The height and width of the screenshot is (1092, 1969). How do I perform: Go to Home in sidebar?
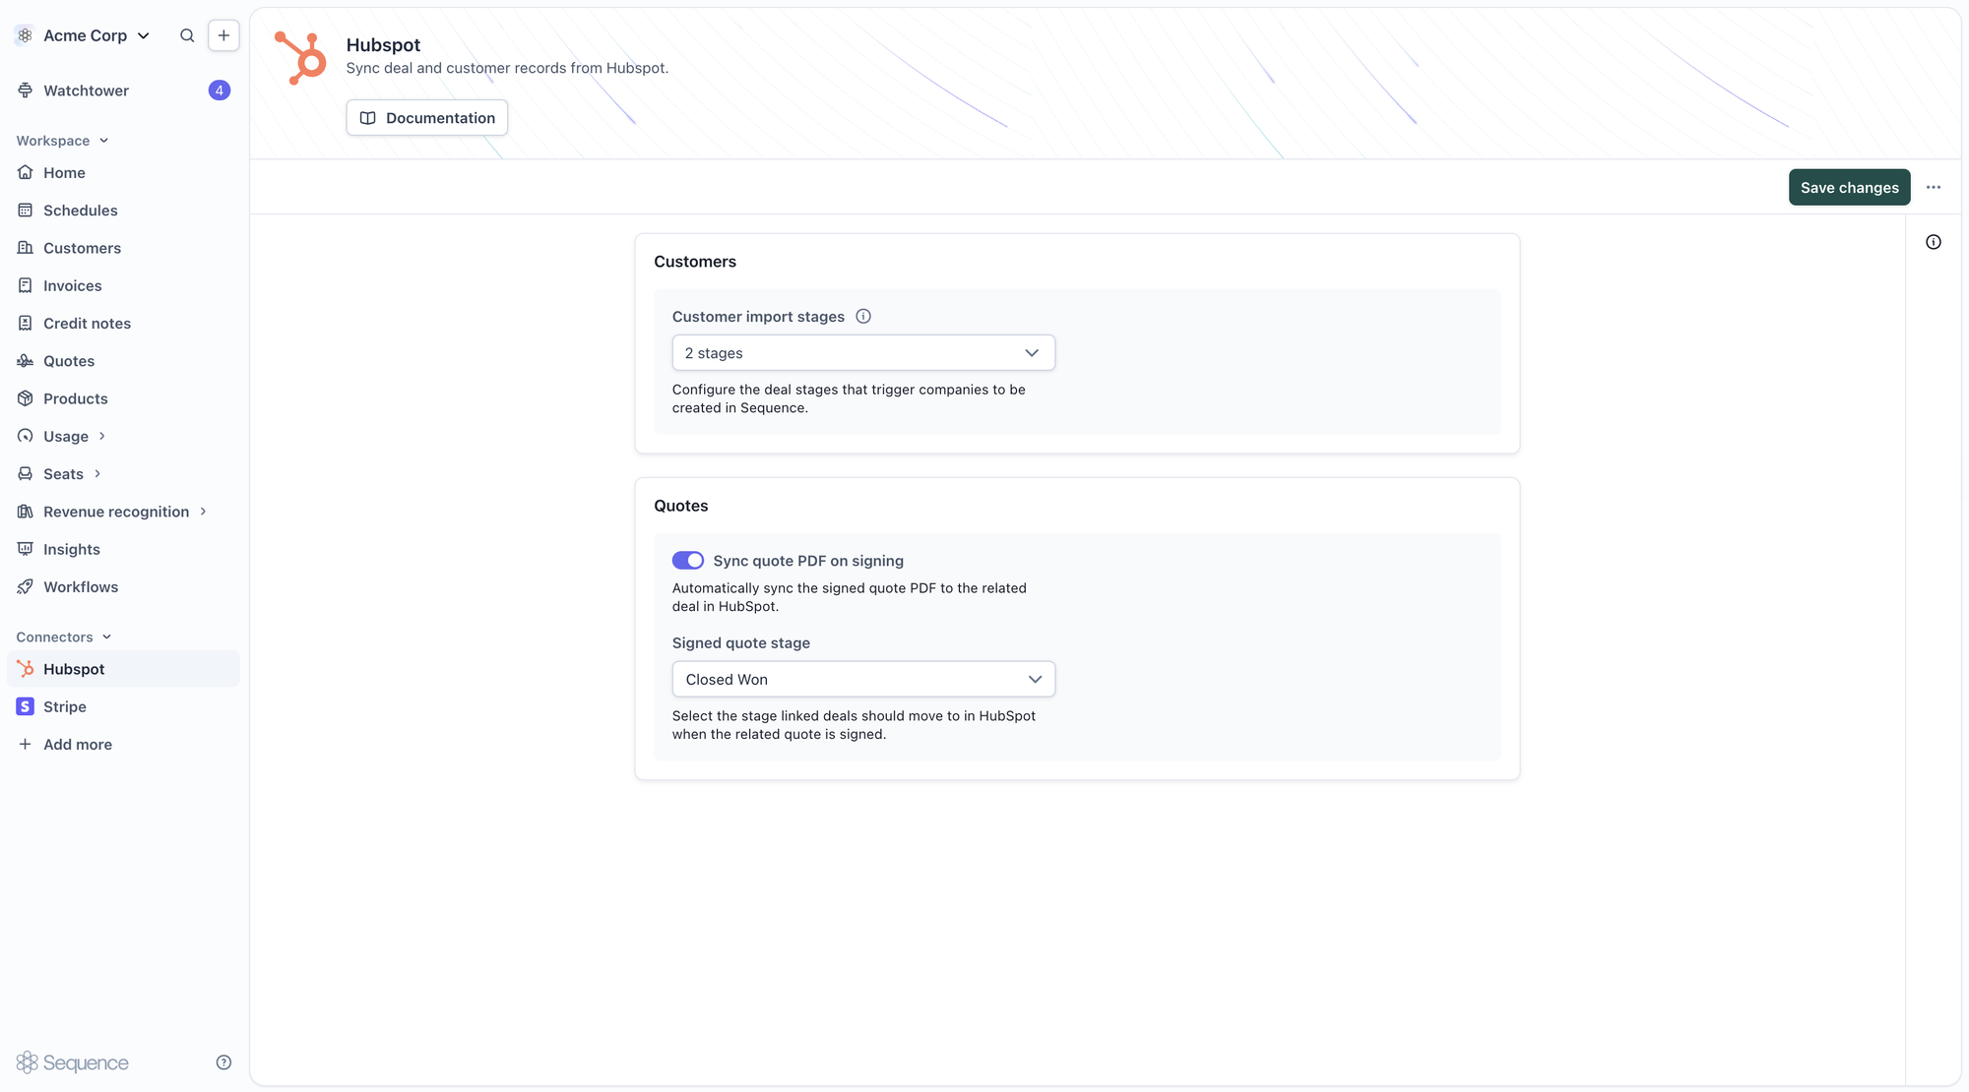click(x=64, y=173)
